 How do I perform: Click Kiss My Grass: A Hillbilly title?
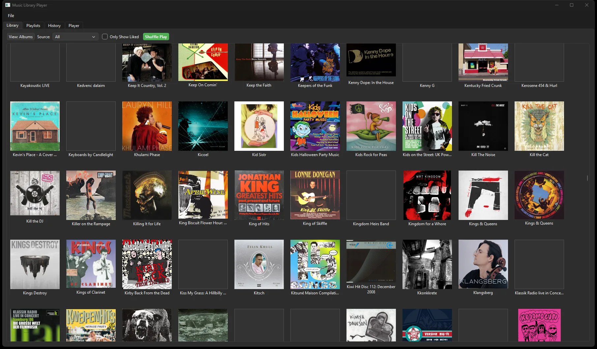pos(203,293)
